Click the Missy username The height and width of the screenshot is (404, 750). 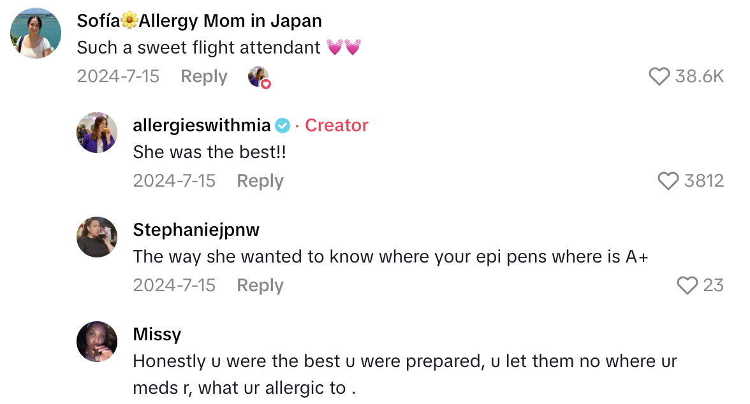[x=157, y=334]
